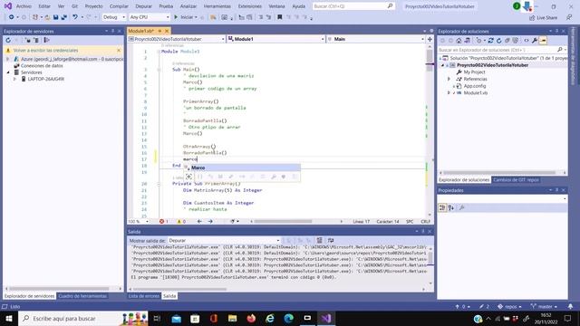The width and height of the screenshot is (580, 326).
Task: Open the 100 % zoom dropdown
Action: (x=139, y=221)
